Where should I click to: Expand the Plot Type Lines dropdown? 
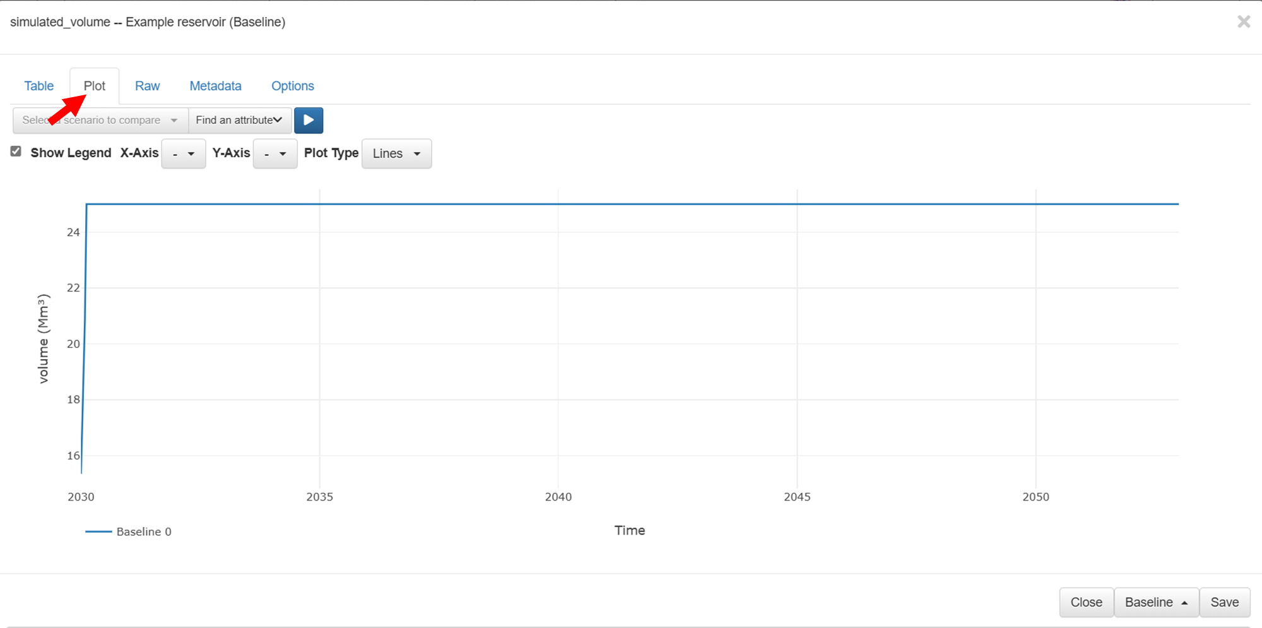tap(396, 153)
